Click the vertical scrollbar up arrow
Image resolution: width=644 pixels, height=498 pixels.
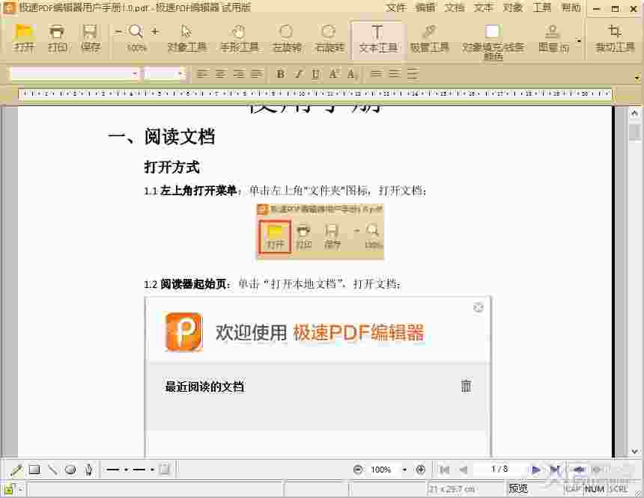(x=634, y=113)
